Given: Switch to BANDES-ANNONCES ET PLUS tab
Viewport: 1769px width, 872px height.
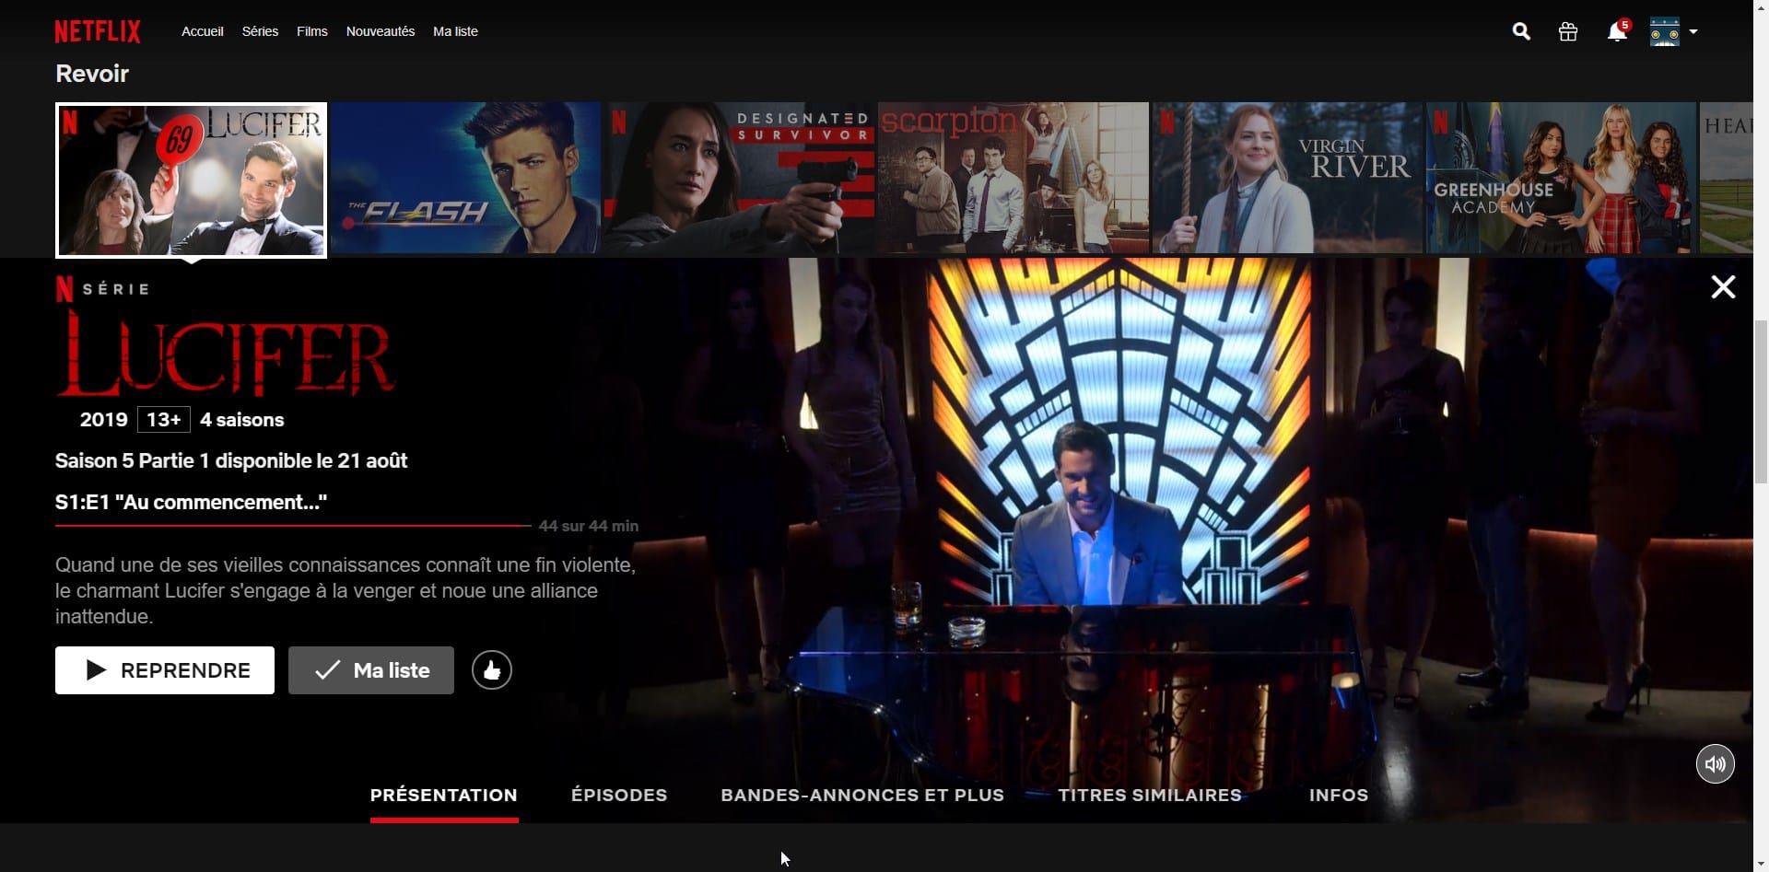Looking at the screenshot, I should (862, 795).
